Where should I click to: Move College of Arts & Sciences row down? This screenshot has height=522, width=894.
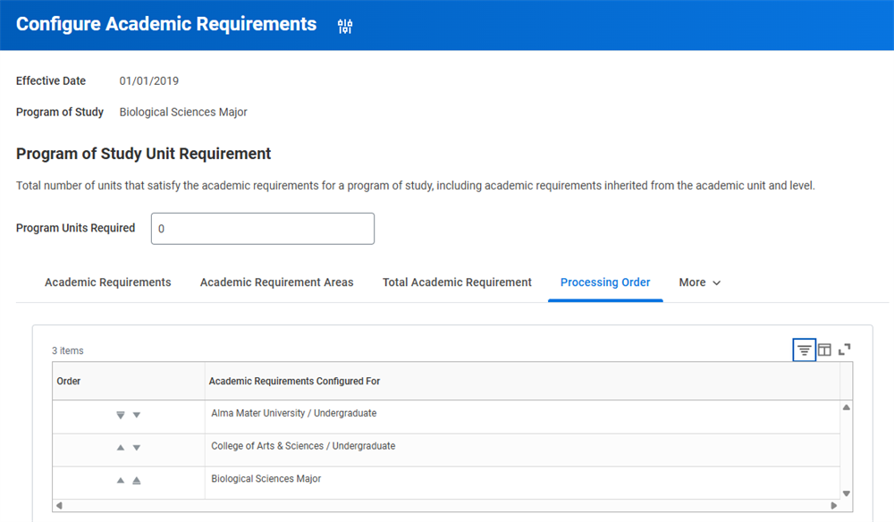136,448
